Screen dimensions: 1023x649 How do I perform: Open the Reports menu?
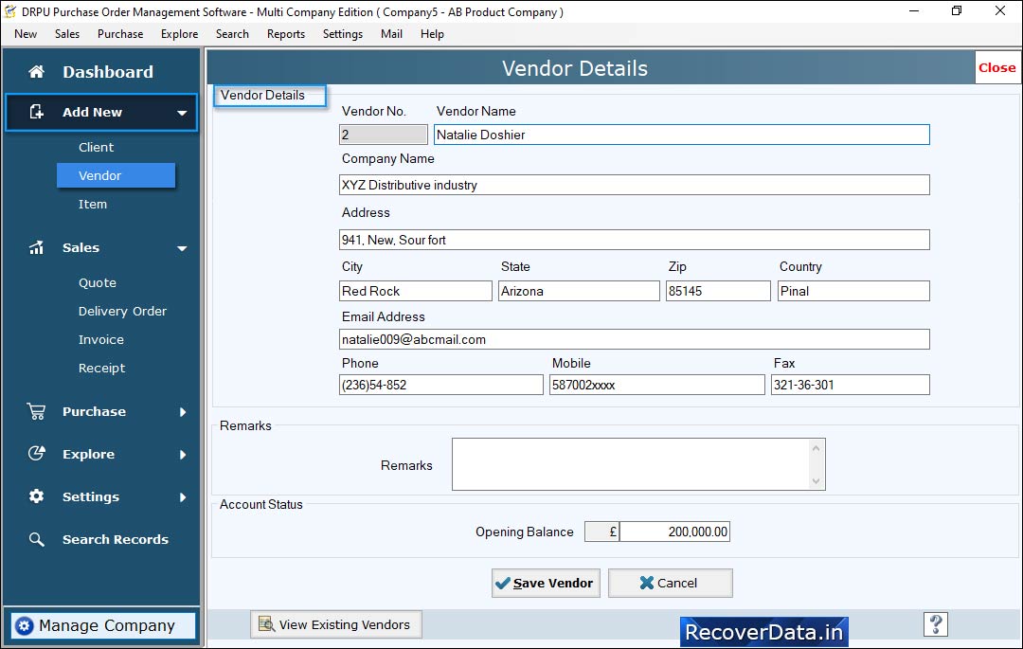(x=286, y=34)
